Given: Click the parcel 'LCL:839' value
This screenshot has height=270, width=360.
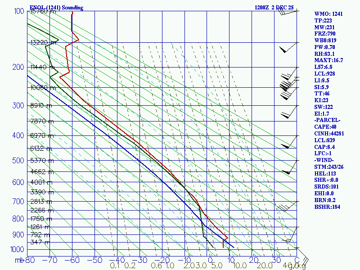Looking at the screenshot, I should (x=324, y=140).
